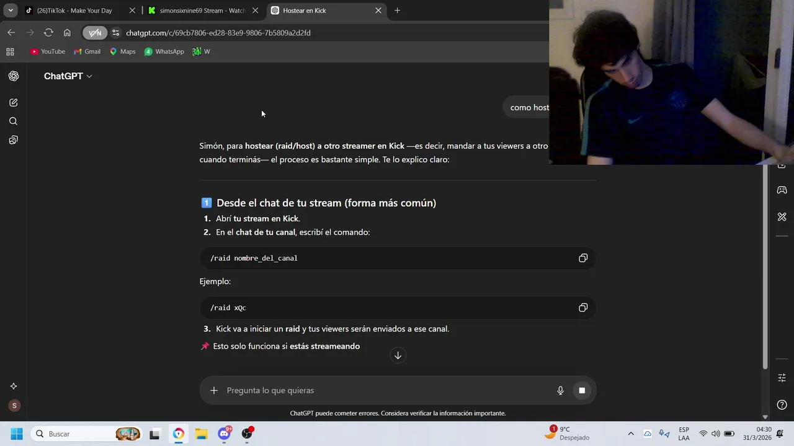Screen dimensions: 794x446
Task: Open the tab list dropdown arrow
Action: pos(11,11)
